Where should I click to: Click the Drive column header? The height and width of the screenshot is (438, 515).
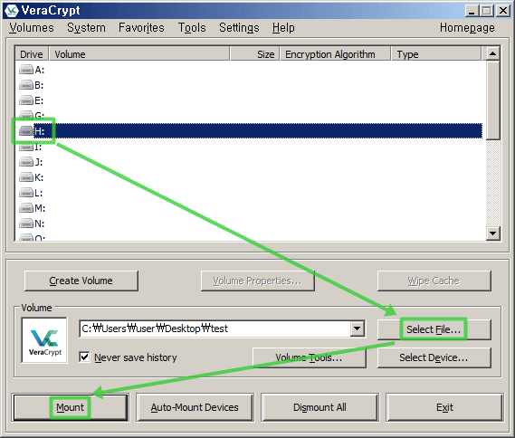point(32,54)
